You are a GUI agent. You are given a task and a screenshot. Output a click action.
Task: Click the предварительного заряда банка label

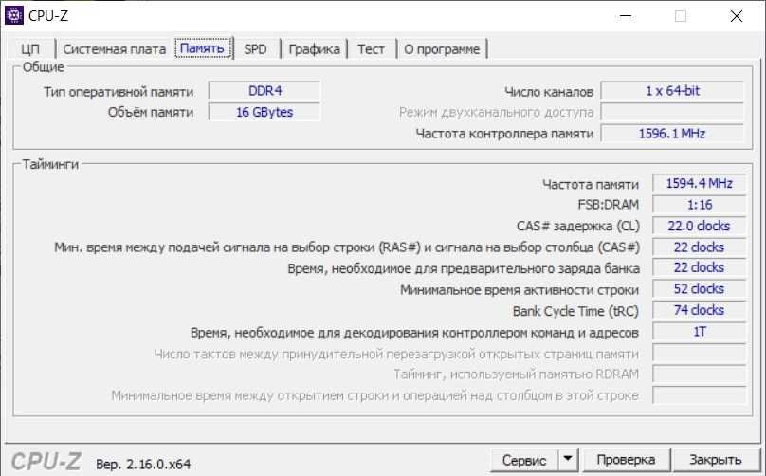tap(464, 268)
